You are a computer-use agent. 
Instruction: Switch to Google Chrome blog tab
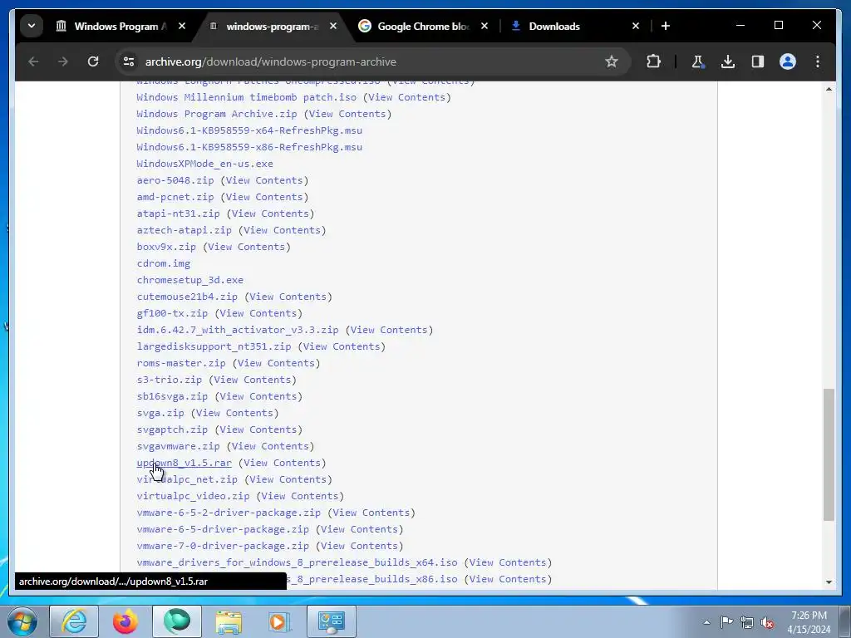click(423, 26)
